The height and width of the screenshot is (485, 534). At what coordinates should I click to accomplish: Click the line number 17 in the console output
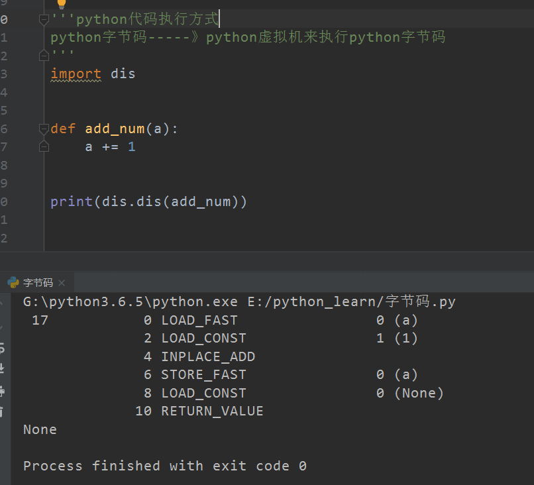point(40,320)
